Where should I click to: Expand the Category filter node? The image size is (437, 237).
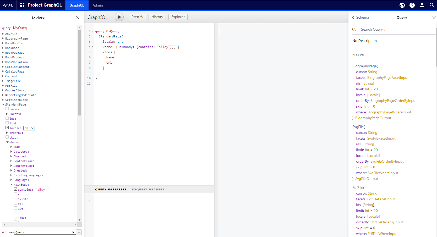[11, 152]
